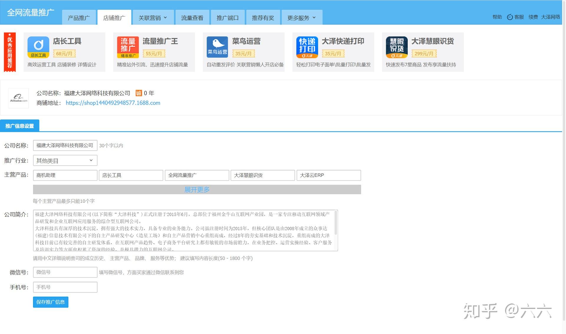
Task: Focus the 店长工具 main product field
Action: 131,175
